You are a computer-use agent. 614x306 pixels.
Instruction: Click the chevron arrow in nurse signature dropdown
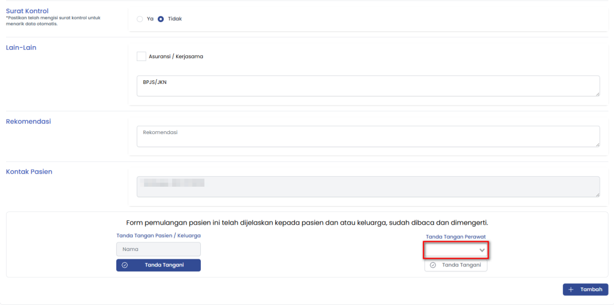point(481,250)
